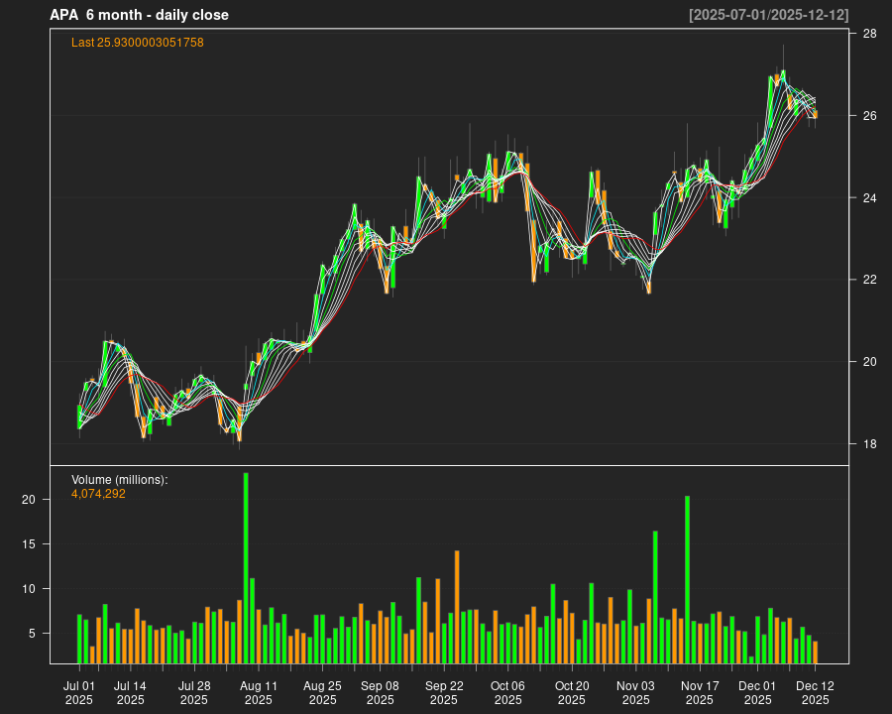Click the "Nov 17 2025" x-axis date label
Image resolution: width=892 pixels, height=714 pixels.
pos(700,692)
